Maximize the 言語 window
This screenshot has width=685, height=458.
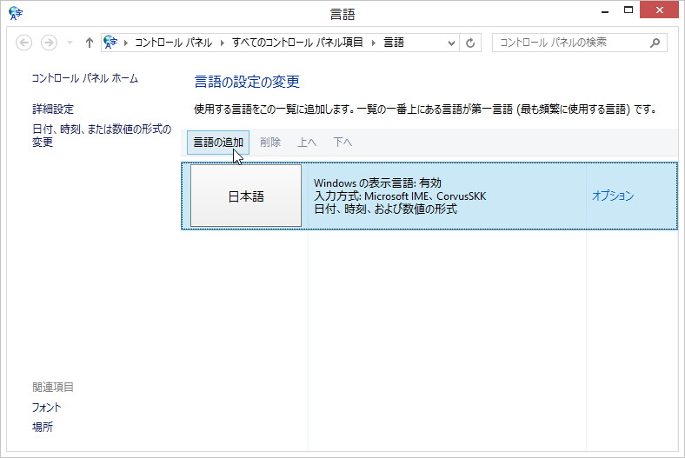(628, 10)
